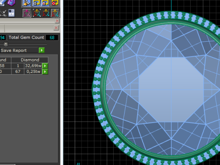The image size is (220, 165).
Task: Select the large center diamond table facet
Action: 171,90
